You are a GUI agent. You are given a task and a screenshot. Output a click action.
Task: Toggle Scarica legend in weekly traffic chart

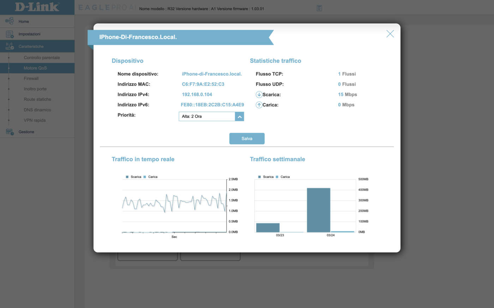(266, 177)
